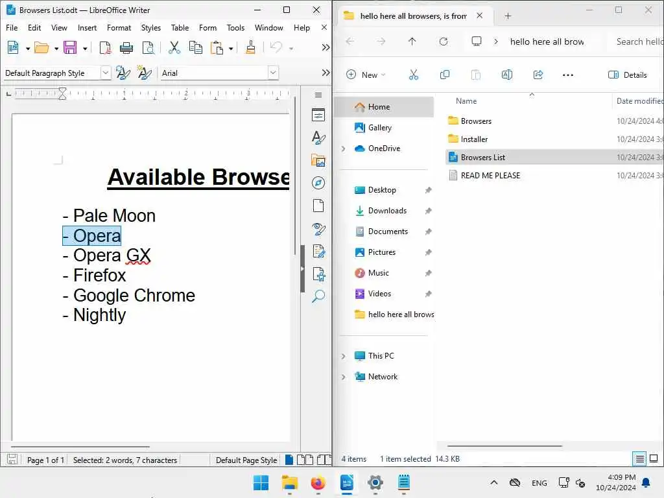Open Paste options dropdown arrow
664x498 pixels.
[x=231, y=49]
